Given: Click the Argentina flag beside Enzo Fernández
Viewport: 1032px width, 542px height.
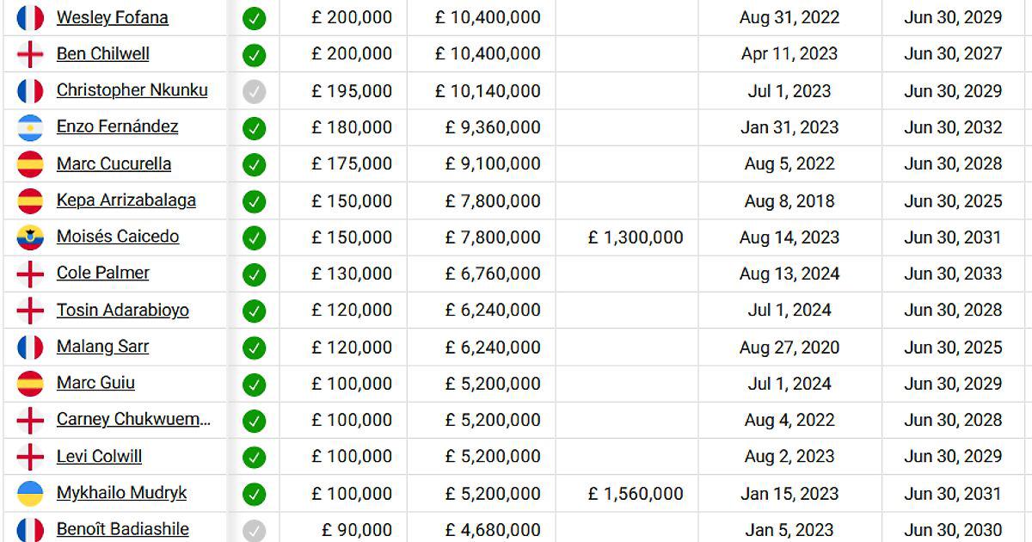Looking at the screenshot, I should pyautogui.click(x=30, y=127).
